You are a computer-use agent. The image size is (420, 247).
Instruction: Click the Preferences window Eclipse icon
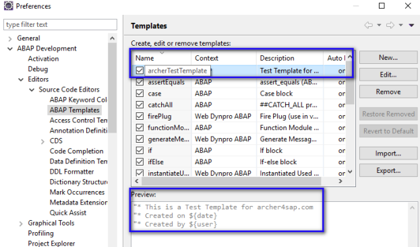[x=8, y=5]
